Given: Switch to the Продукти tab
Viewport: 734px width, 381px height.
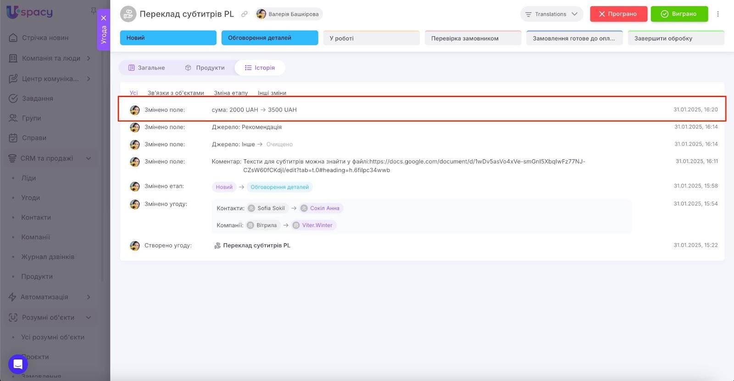Looking at the screenshot, I should pyautogui.click(x=205, y=68).
